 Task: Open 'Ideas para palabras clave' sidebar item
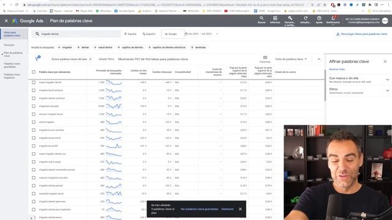tap(14, 34)
